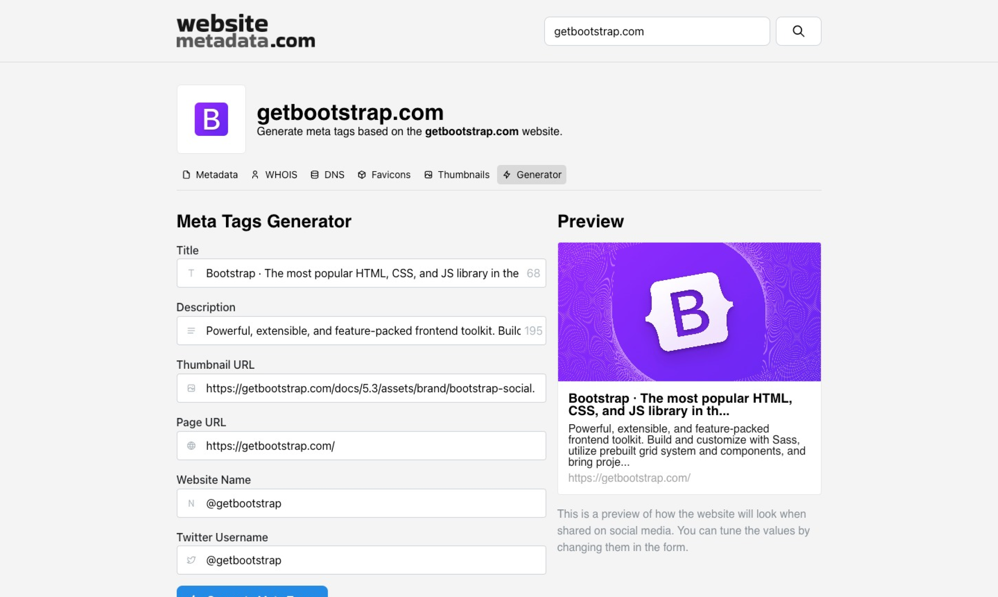
Task: Select the Metadata document icon tab
Action: point(186,175)
